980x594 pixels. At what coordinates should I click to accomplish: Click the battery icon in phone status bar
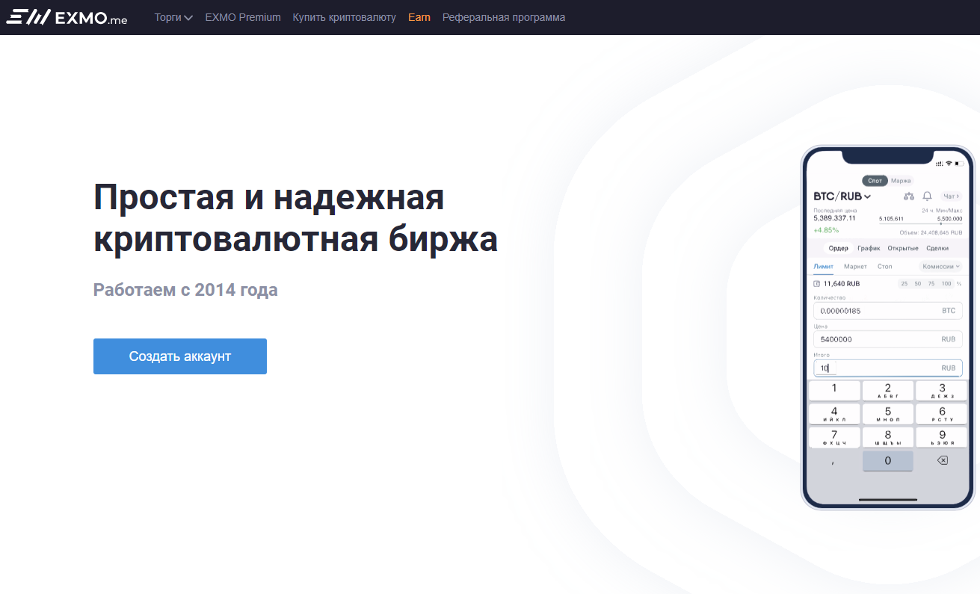(x=959, y=164)
